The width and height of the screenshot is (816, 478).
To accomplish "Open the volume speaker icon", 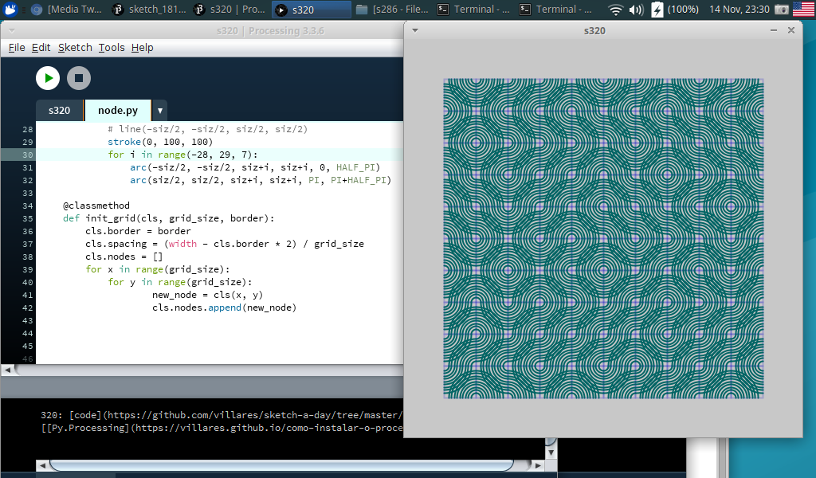I will [x=636, y=10].
